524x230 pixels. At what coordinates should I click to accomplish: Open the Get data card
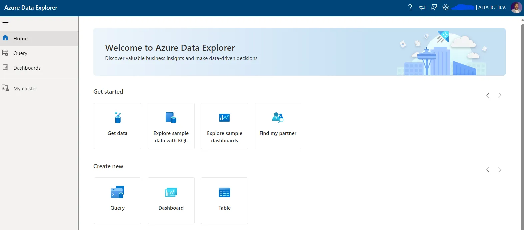[x=117, y=126]
